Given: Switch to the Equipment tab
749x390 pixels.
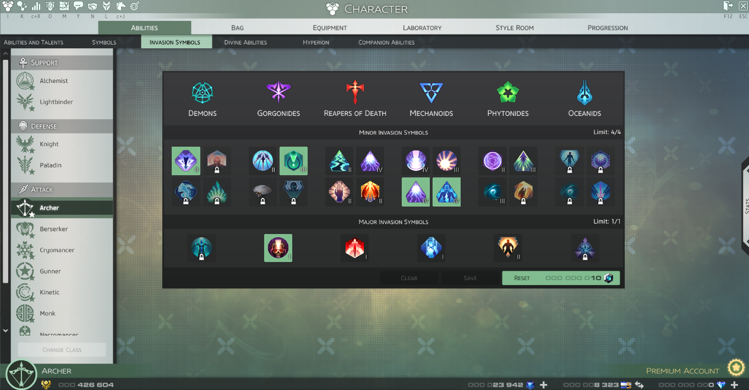Looking at the screenshot, I should [330, 27].
